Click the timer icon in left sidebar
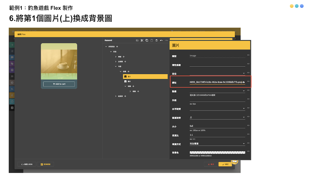 click(12, 101)
